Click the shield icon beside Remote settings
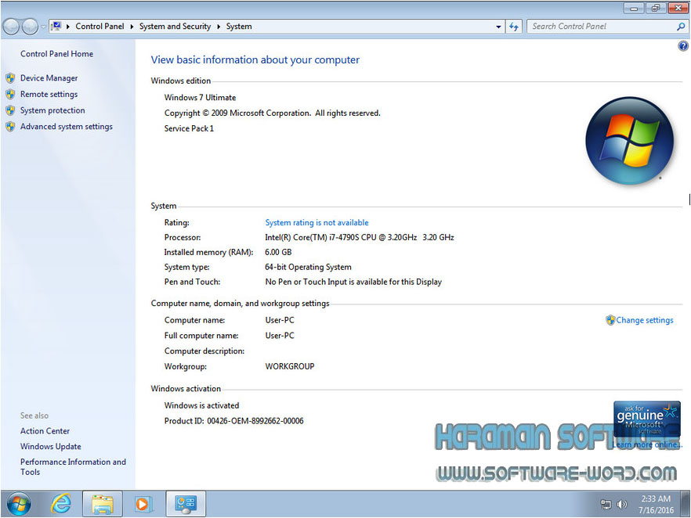The height and width of the screenshot is (518, 691). pyautogui.click(x=11, y=94)
